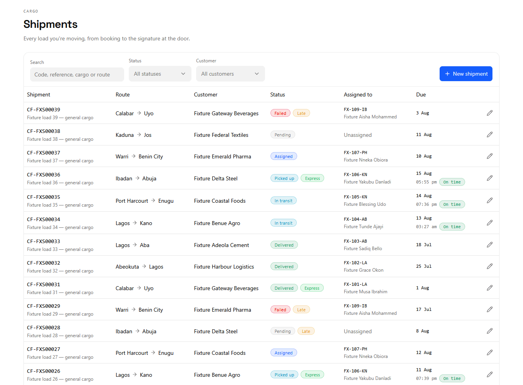Open shipment code CF-FXS00037
The width and height of the screenshot is (523, 385).
click(43, 153)
